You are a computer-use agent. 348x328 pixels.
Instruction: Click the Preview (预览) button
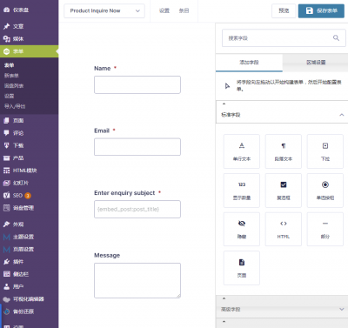284,10
